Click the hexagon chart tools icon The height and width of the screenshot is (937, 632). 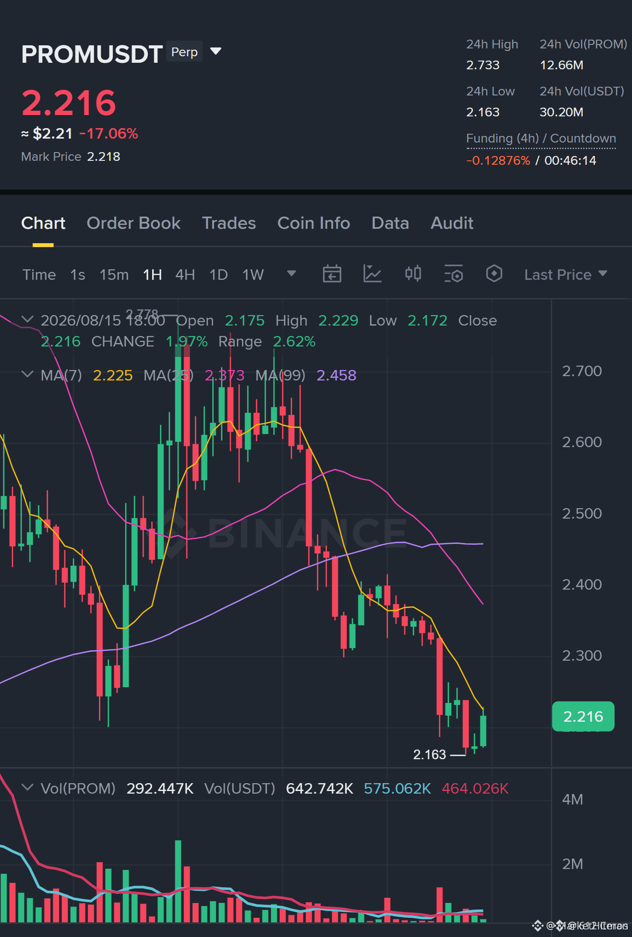(494, 274)
